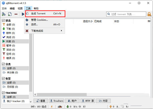Click the funnel icon next to 全部 under 状态

tap(4, 24)
